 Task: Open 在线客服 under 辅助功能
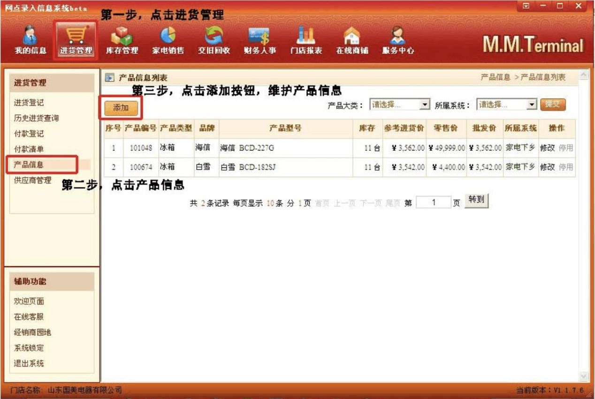coord(29,316)
